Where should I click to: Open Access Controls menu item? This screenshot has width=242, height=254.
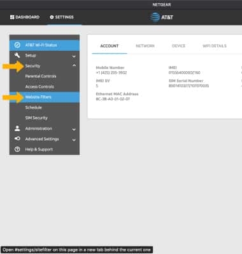pyautogui.click(x=39, y=86)
